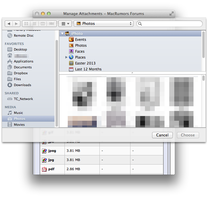Click the thumbnail pane scrollbar
This screenshot has height=198, width=208.
coord(204,78)
